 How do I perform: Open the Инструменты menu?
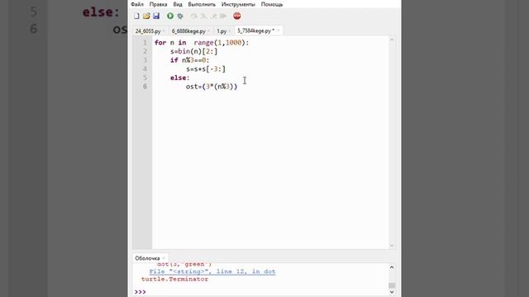238,4
